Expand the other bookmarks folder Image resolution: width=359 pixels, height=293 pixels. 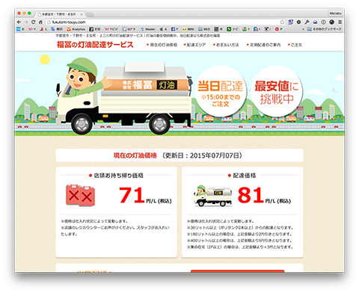point(325,29)
